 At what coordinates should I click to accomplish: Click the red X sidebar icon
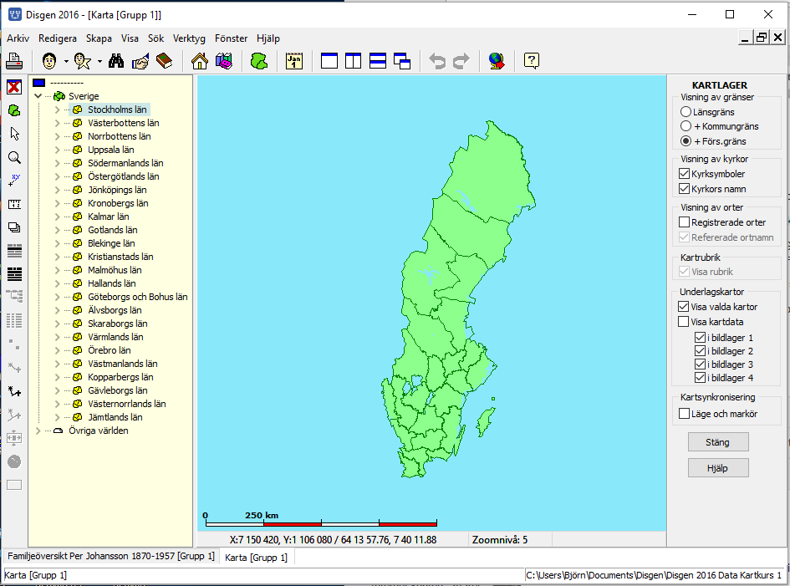point(14,87)
